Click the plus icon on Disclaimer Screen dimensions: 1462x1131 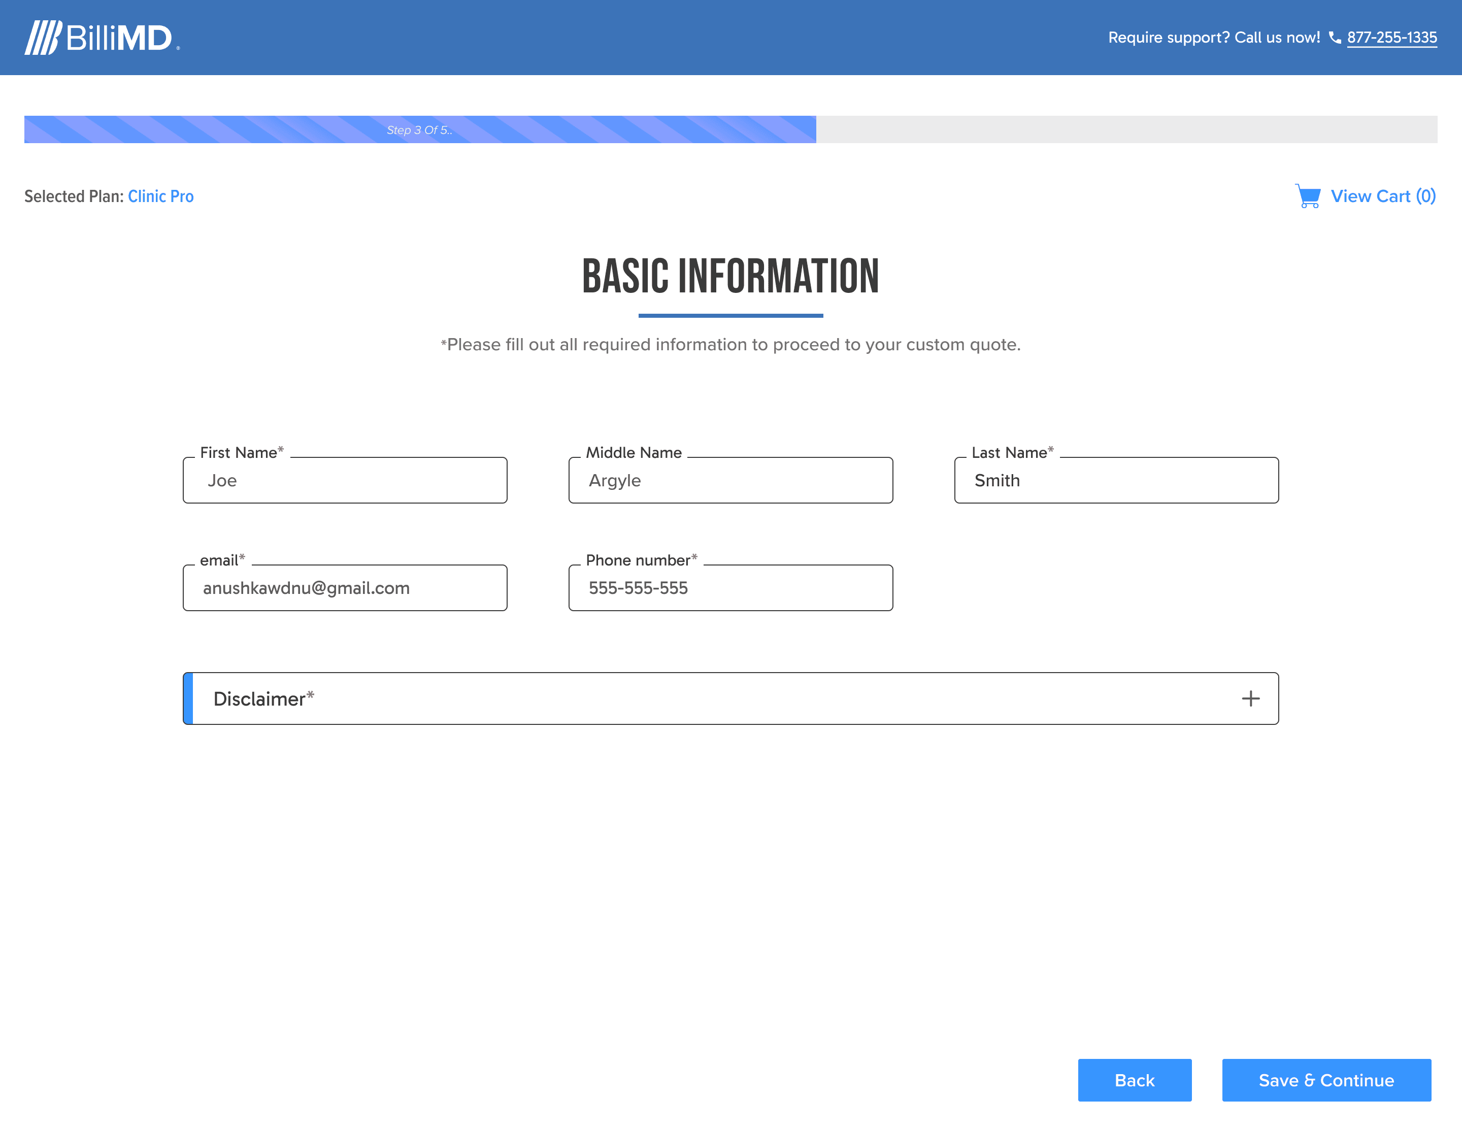pos(1250,698)
